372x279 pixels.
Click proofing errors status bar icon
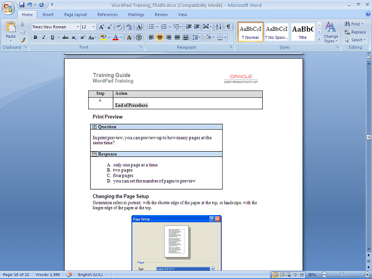pos(69,274)
